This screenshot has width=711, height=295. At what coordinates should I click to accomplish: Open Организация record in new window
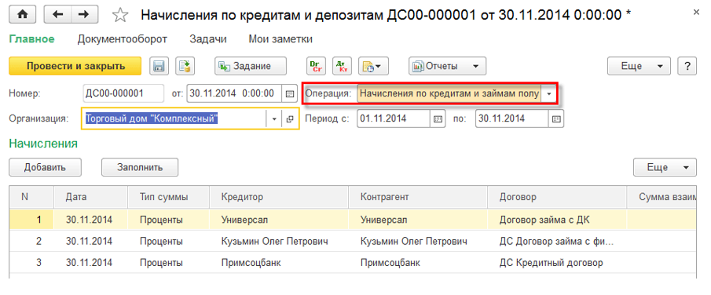290,118
